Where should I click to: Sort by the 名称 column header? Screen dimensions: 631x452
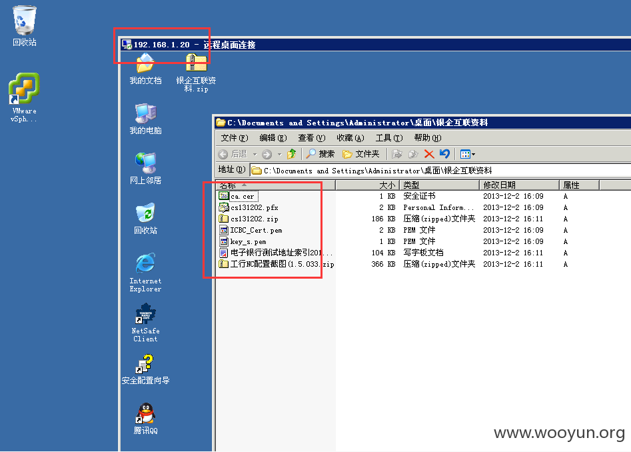(276, 185)
